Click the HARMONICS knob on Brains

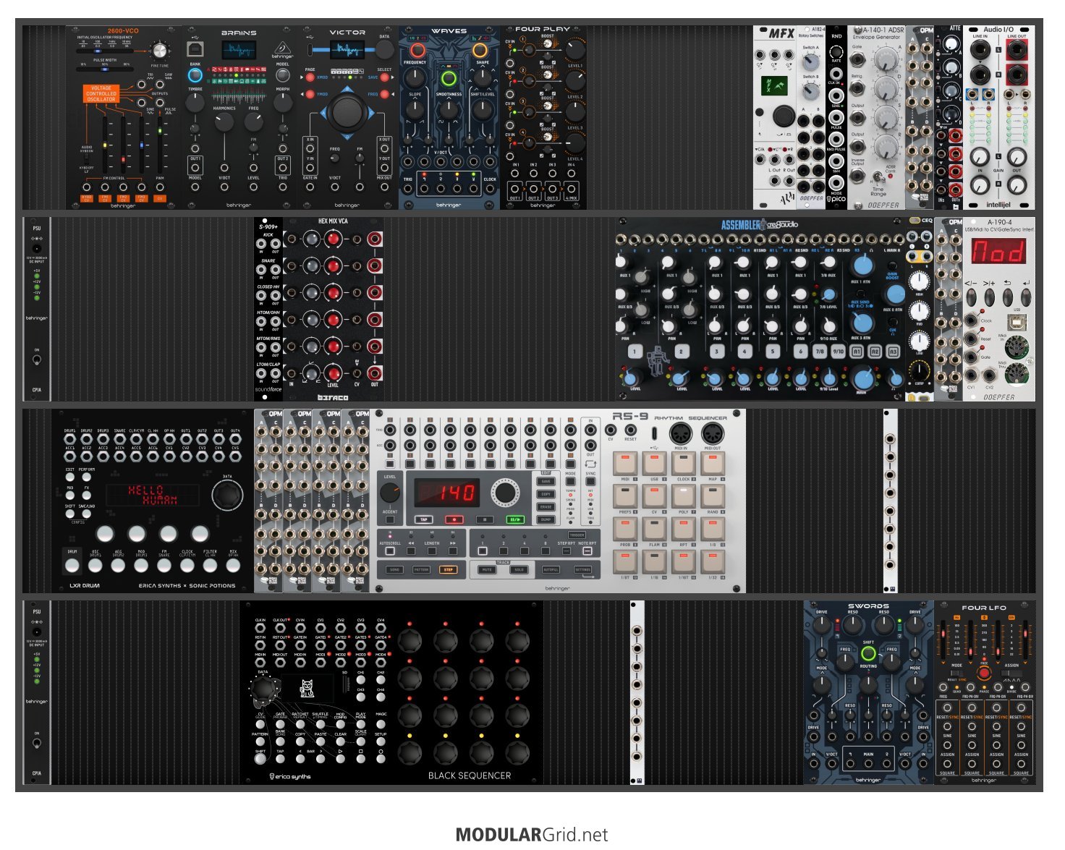coord(224,122)
